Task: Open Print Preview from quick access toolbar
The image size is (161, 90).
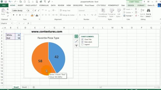Action: 37,2
